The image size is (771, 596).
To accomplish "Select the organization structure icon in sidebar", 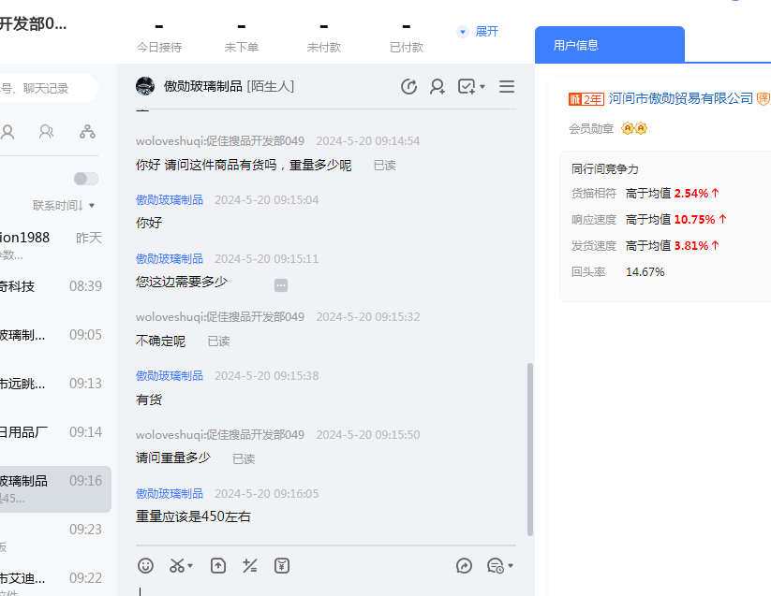I will (x=87, y=132).
